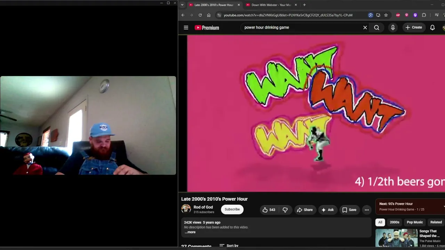Screen dimensions: 445x250
Task: Expand the video description with more
Action: pos(190,232)
